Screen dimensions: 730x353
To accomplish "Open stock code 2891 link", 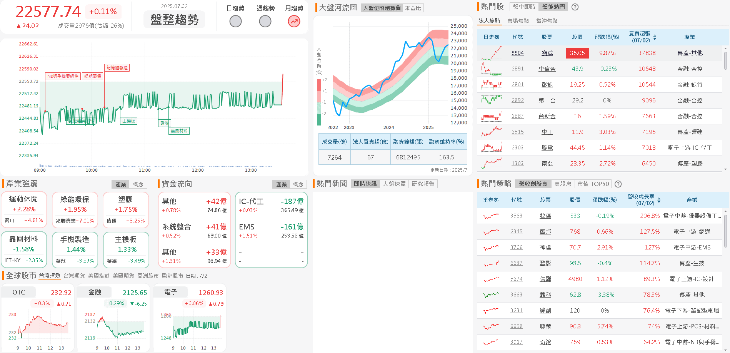I will point(517,69).
